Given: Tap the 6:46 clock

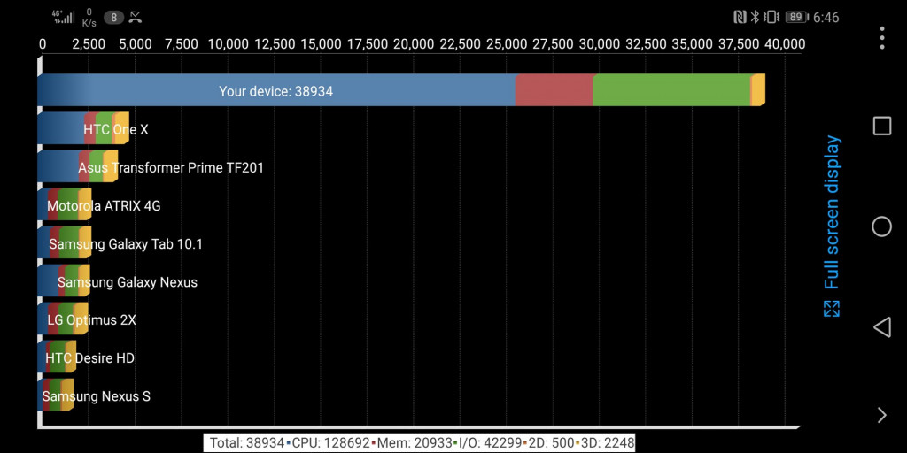Looking at the screenshot, I should click(826, 18).
